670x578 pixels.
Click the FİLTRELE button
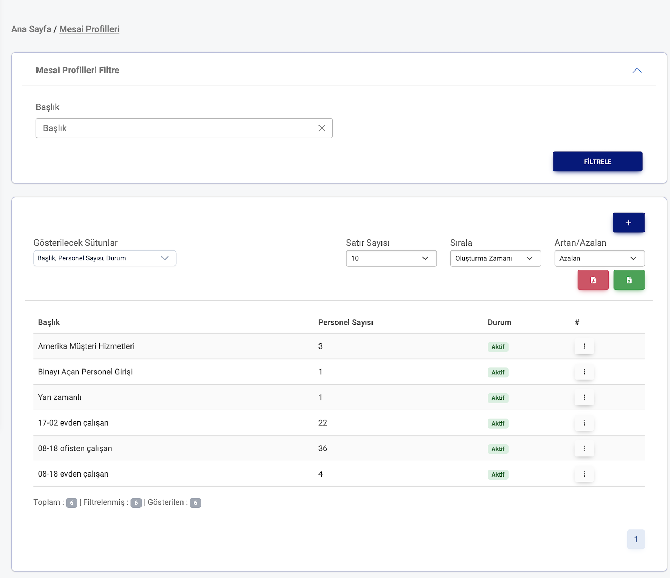pos(597,162)
